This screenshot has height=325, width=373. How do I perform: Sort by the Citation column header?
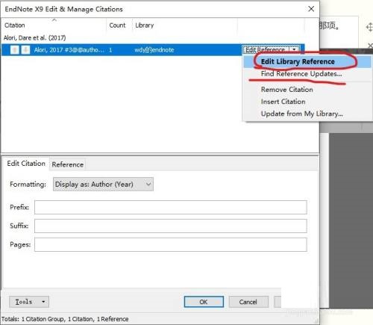tap(54, 25)
